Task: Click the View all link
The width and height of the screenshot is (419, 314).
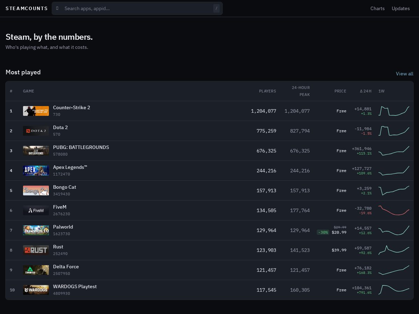Action: [405, 74]
